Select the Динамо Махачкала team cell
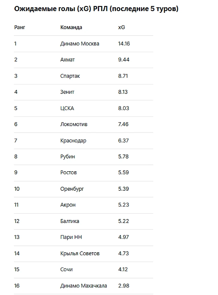218x295 pixels. (84, 286)
